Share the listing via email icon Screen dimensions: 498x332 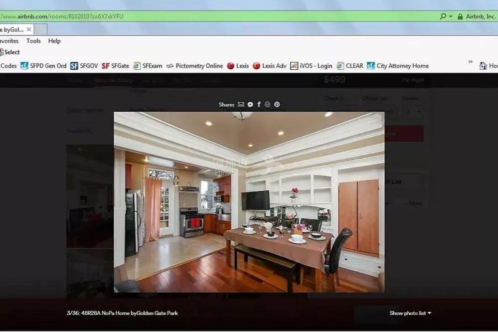(x=241, y=105)
